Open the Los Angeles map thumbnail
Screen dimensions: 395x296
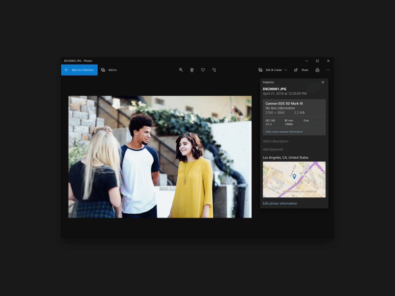pyautogui.click(x=294, y=180)
